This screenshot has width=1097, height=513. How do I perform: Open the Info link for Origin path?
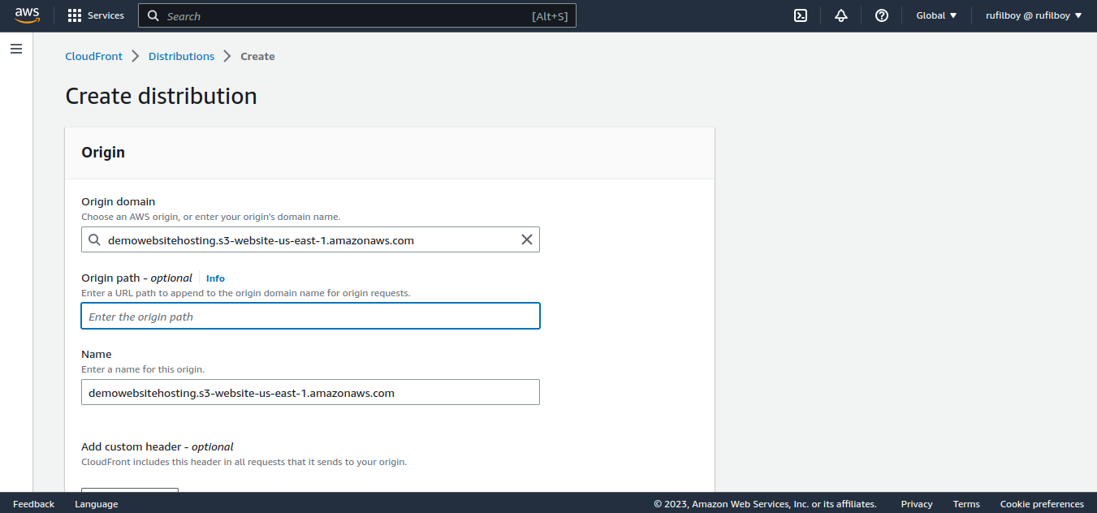pyautogui.click(x=215, y=278)
